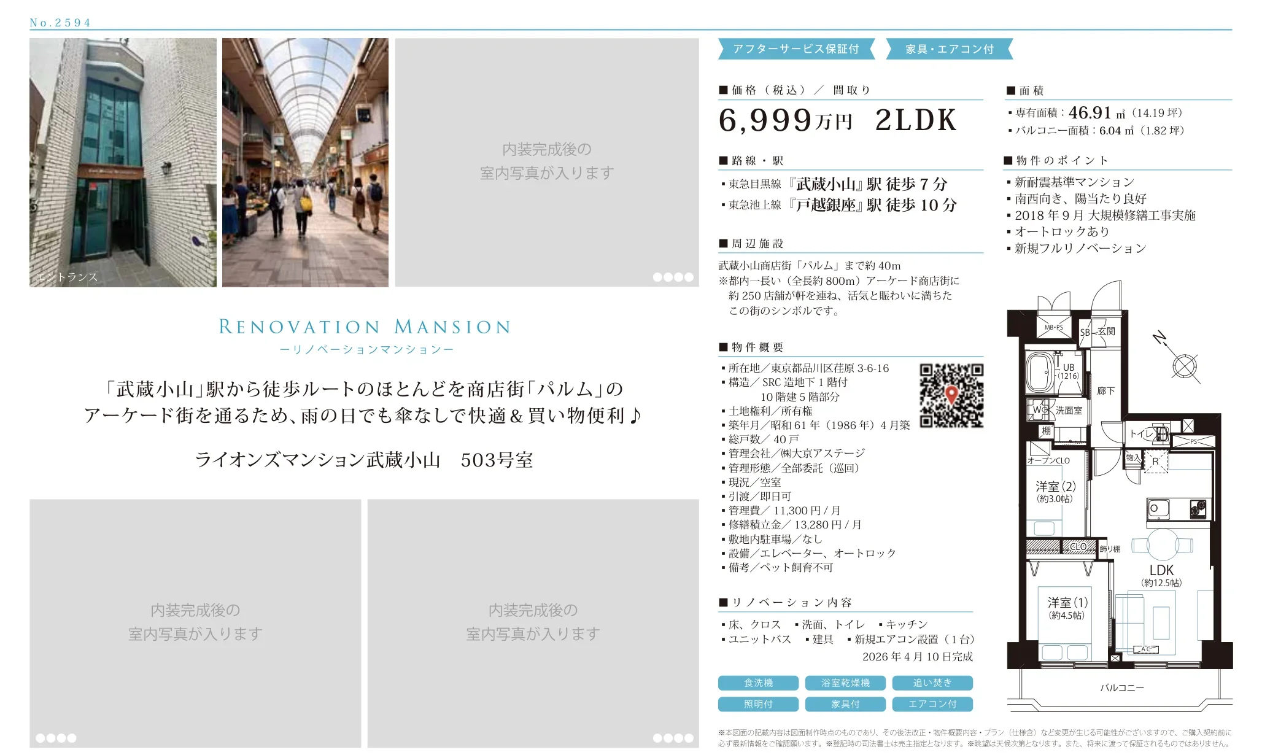Click the No.2594 listing number
The image size is (1262, 755).
pos(60,23)
